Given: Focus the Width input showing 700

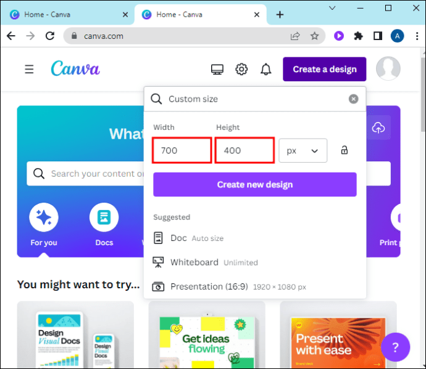Looking at the screenshot, I should click(x=182, y=150).
